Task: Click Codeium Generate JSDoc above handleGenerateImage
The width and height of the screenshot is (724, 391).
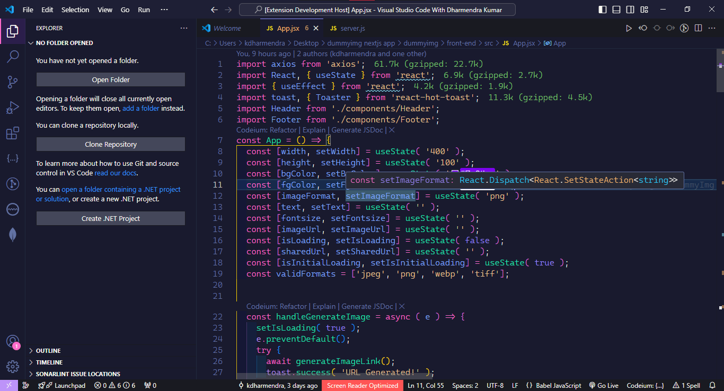Action: point(367,306)
